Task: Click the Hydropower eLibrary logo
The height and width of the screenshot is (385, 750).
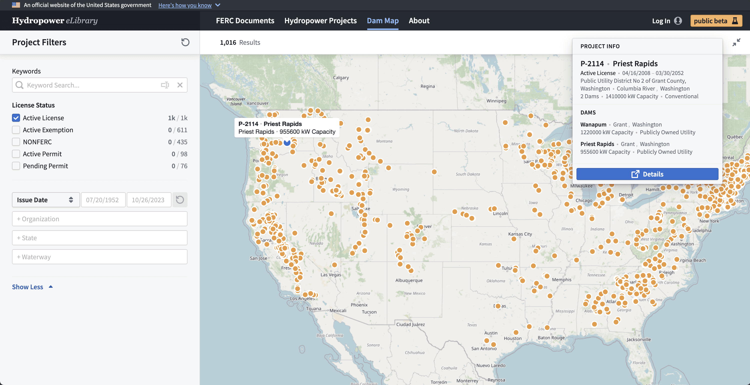Action: pos(55,20)
